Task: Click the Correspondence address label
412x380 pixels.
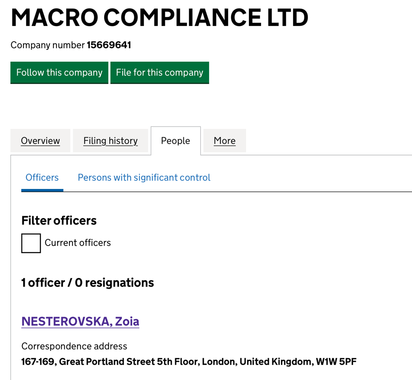Action: pyautogui.click(x=74, y=346)
